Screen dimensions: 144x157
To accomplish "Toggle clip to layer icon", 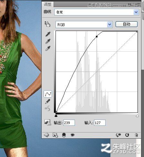I will tap(64, 135).
